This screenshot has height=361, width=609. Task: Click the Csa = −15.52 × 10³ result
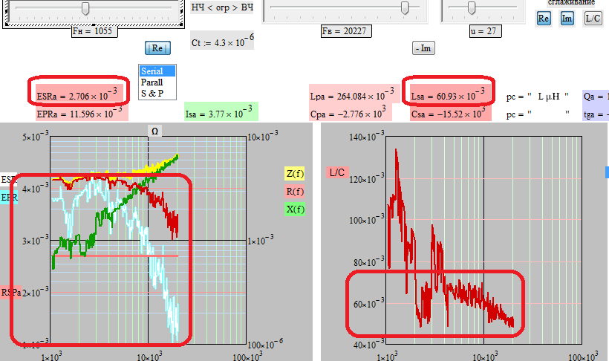(x=451, y=113)
